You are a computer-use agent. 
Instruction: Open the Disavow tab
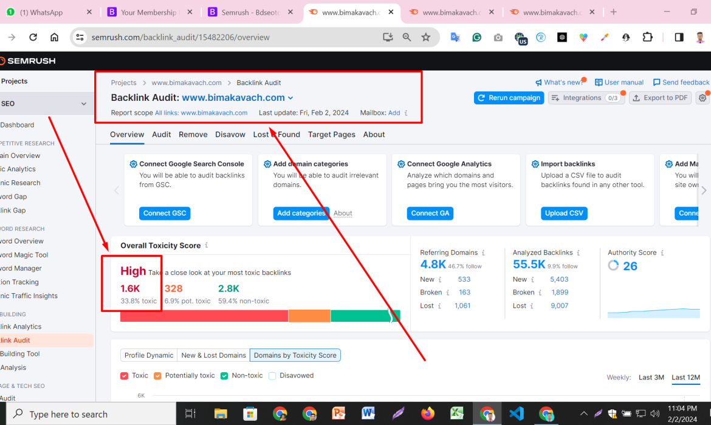230,135
